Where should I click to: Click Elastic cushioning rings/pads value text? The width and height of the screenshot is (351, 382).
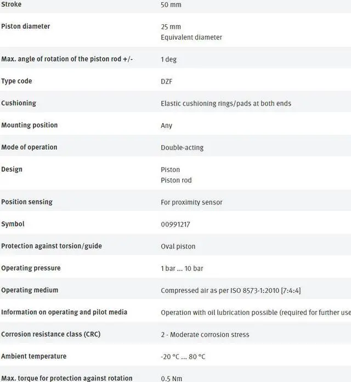226,103
